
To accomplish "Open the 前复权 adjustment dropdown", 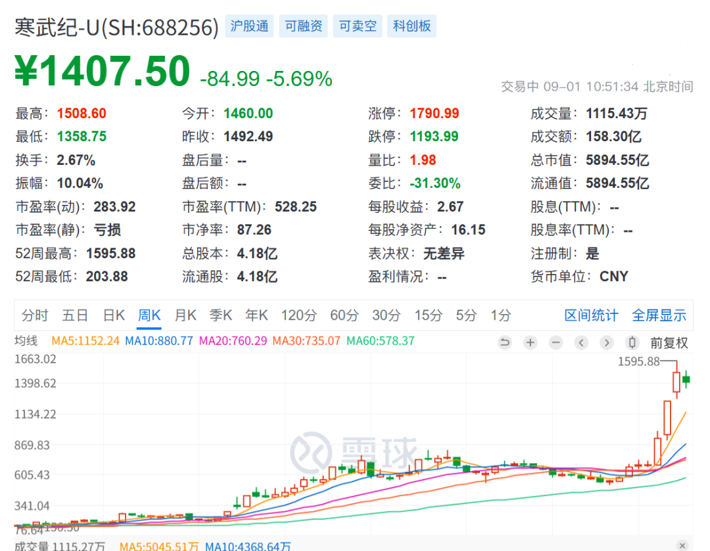I will pos(669,342).
